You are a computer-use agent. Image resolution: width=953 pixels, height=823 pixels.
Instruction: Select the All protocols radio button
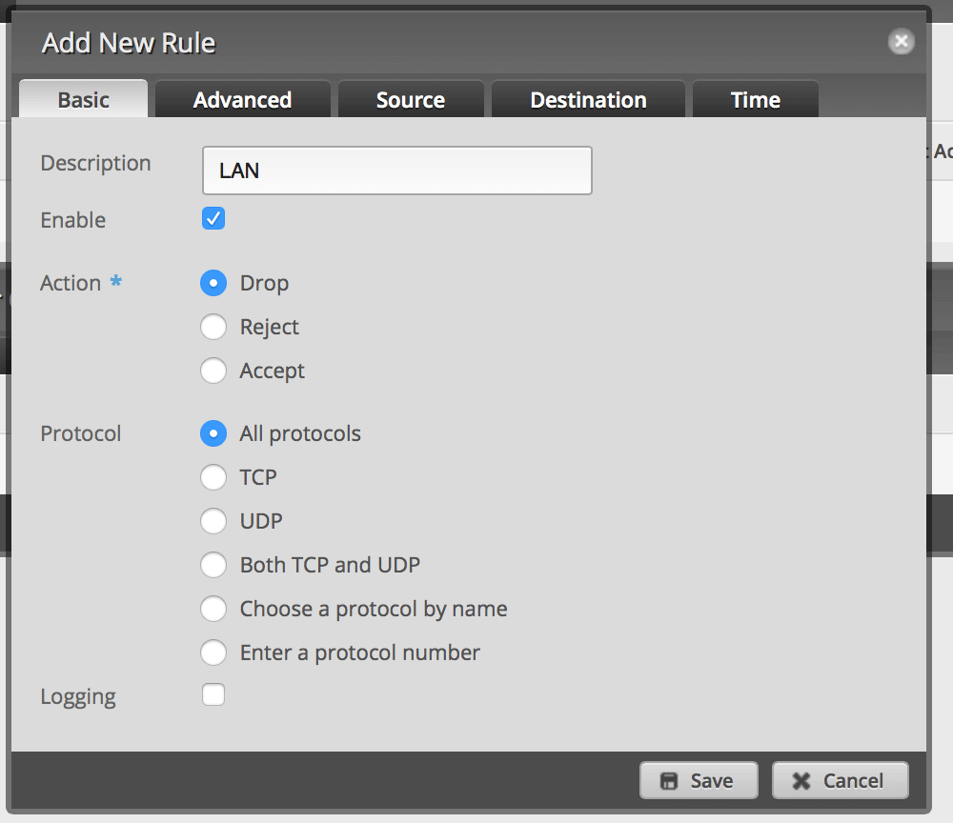click(x=213, y=433)
